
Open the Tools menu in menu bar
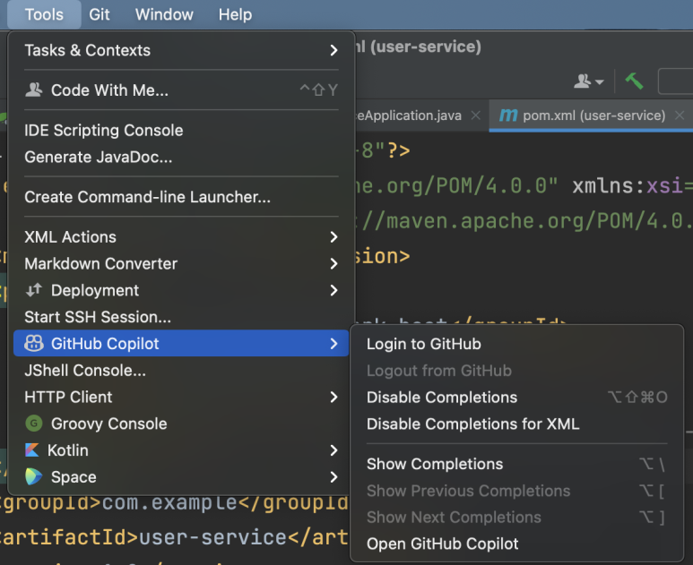click(x=44, y=14)
